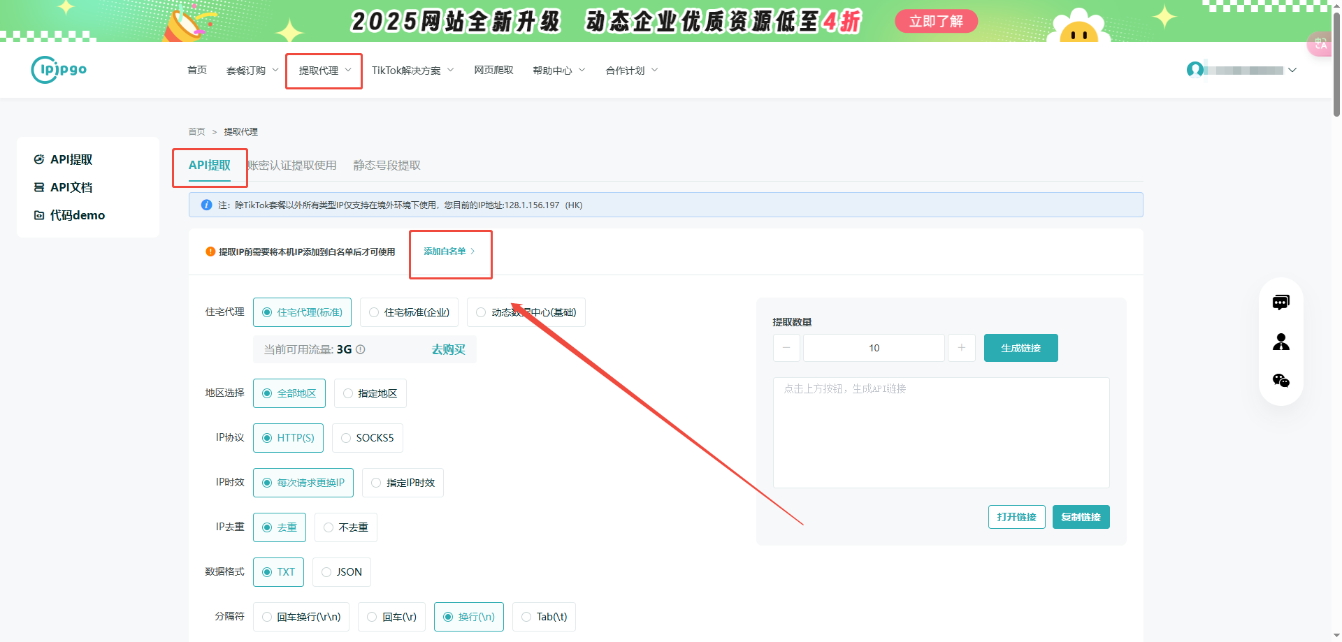The height and width of the screenshot is (642, 1342).
Task: Switch to 静态号段提取 tab
Action: point(387,166)
